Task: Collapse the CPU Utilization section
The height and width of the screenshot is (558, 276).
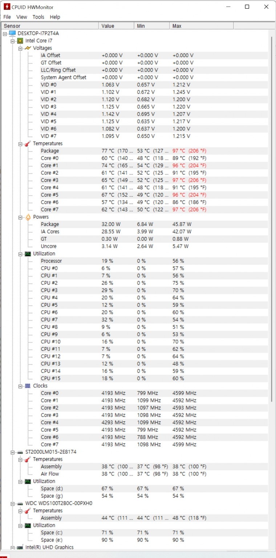Action: pyautogui.click(x=20, y=254)
